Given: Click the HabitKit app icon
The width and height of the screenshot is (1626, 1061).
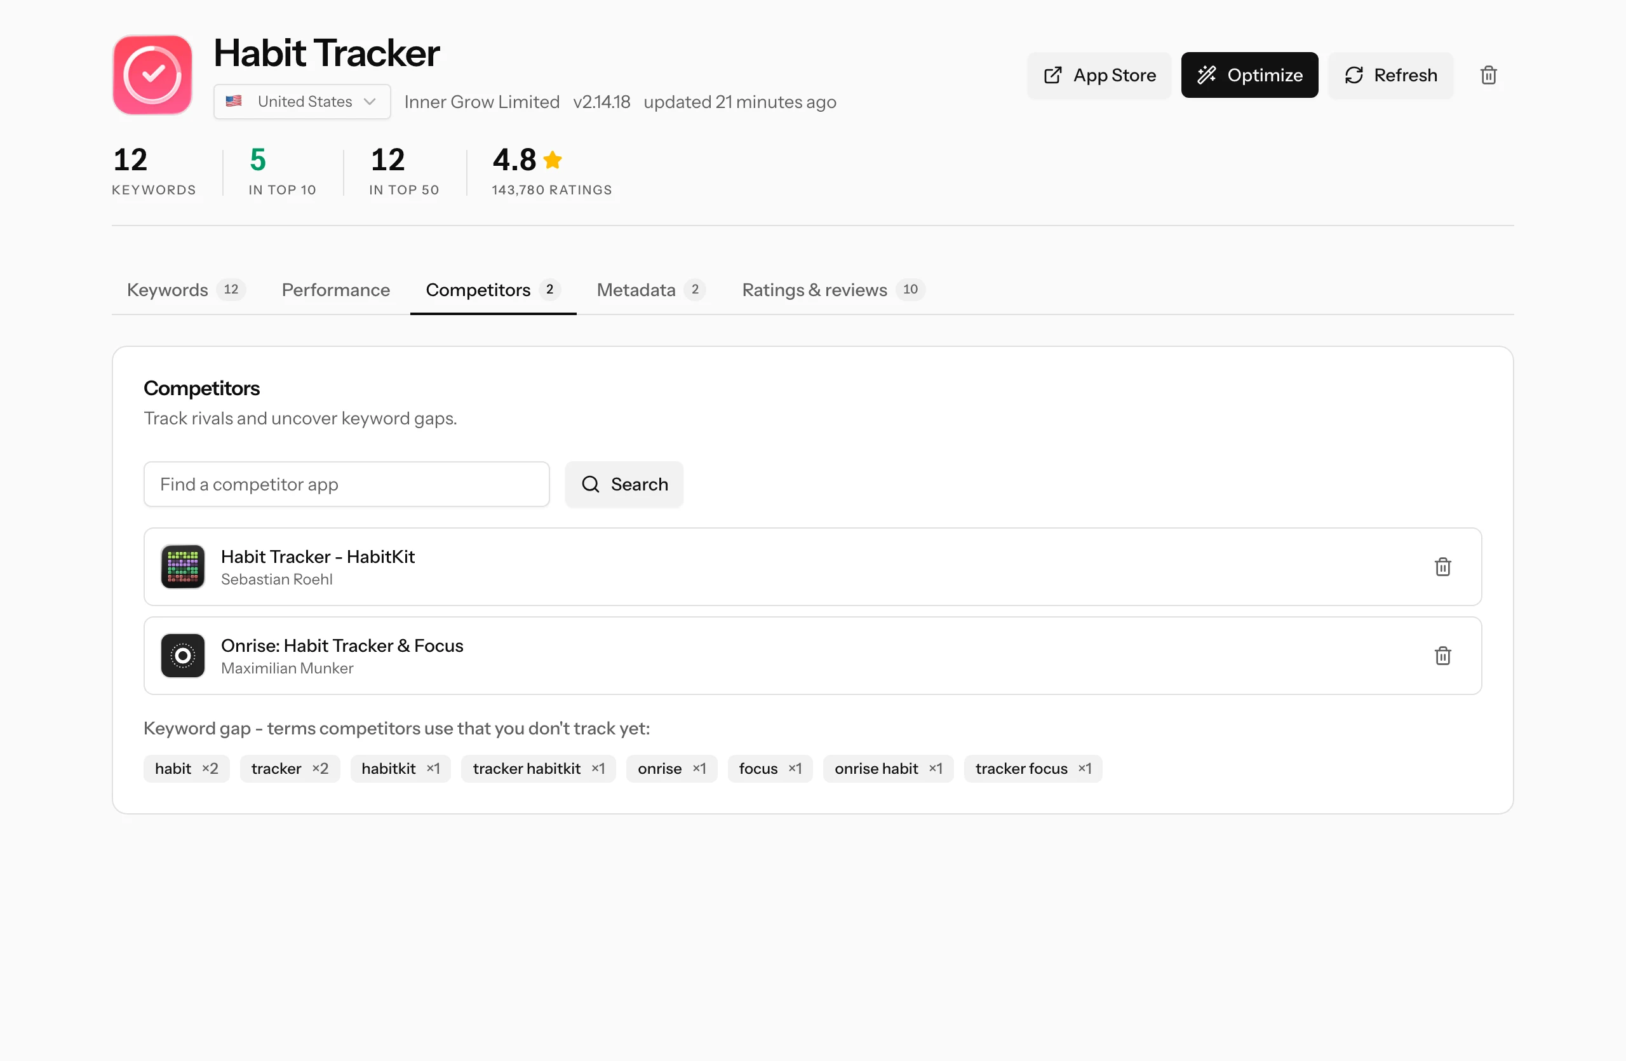Looking at the screenshot, I should tap(182, 566).
